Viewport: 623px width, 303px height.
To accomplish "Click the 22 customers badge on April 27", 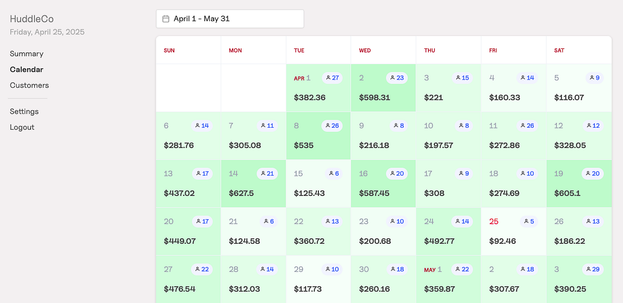I will [x=202, y=269].
